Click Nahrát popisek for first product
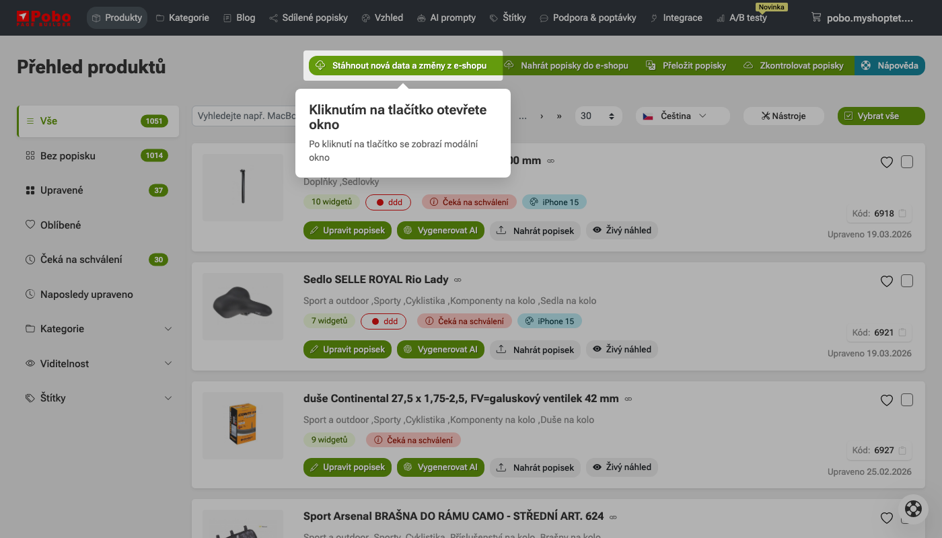The width and height of the screenshot is (942, 538). (x=535, y=231)
